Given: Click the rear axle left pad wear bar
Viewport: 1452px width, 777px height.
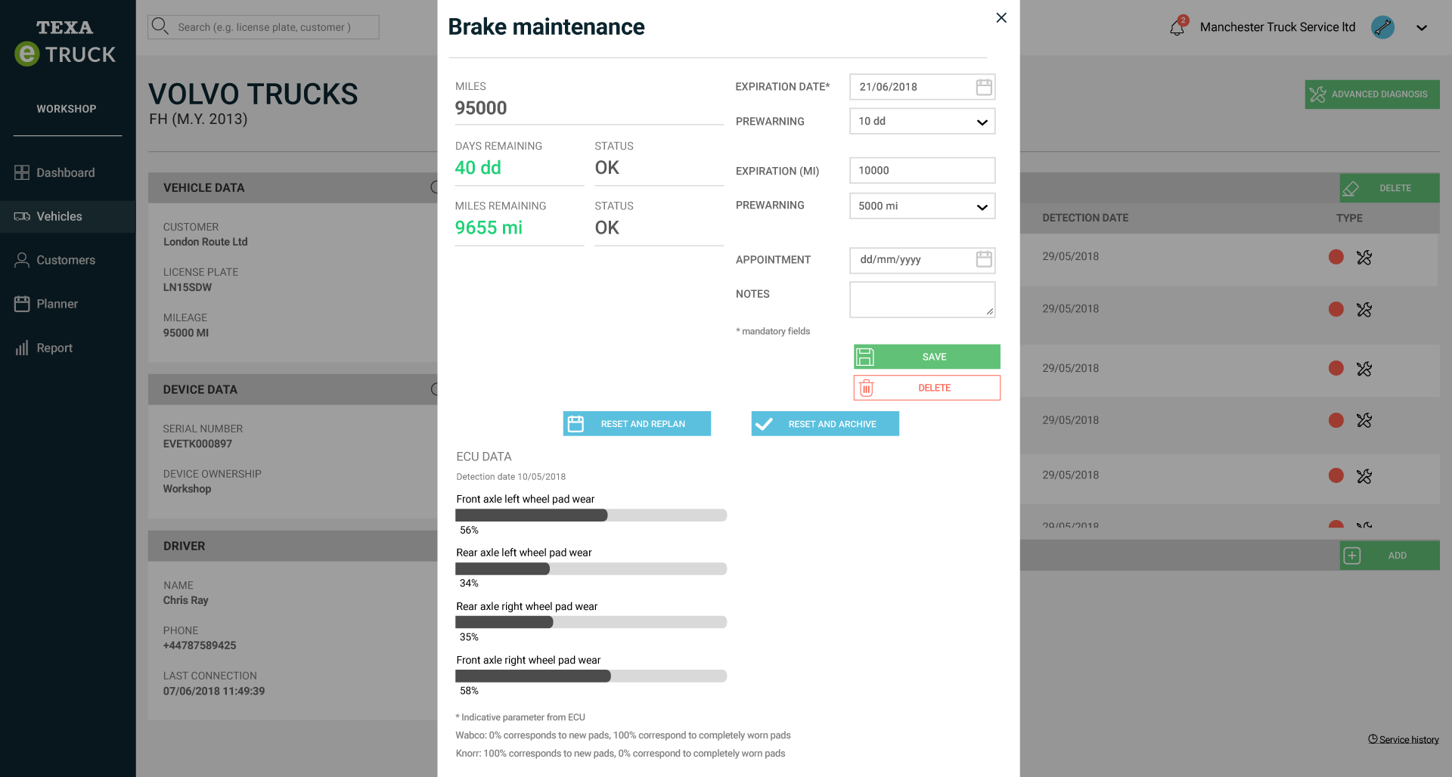Looking at the screenshot, I should tap(591, 568).
